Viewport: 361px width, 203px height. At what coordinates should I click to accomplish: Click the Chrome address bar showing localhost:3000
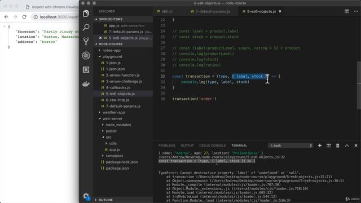59,17
